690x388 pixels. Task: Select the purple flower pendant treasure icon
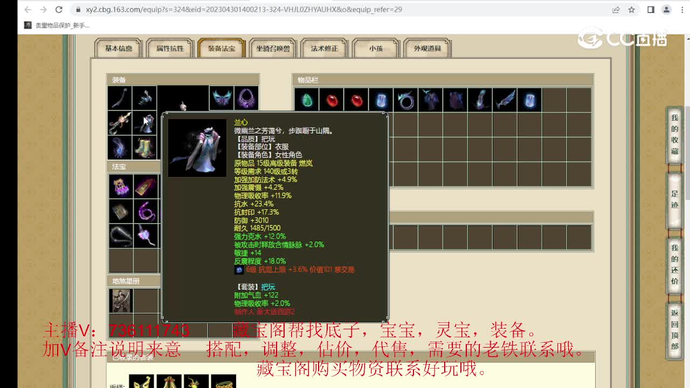146,236
